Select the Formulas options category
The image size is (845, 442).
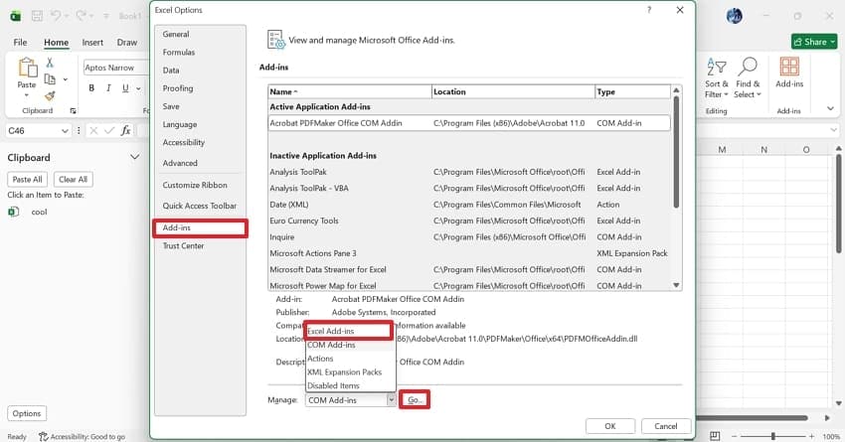200,53
